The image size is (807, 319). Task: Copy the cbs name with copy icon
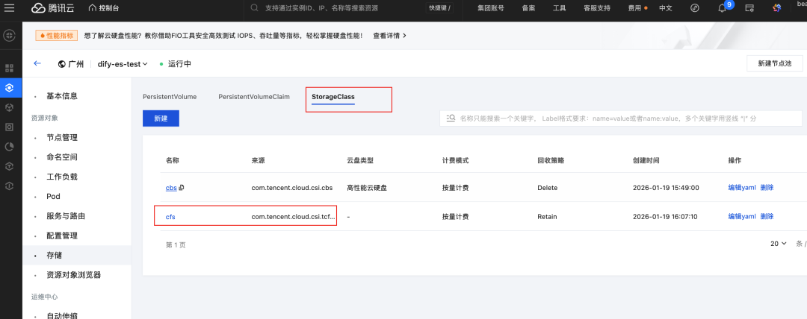point(181,188)
